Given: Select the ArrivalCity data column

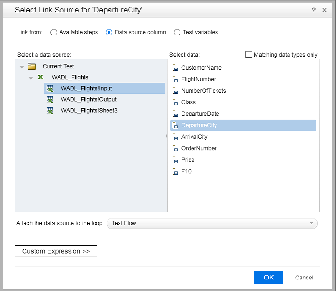Looking at the screenshot, I should [x=194, y=137].
